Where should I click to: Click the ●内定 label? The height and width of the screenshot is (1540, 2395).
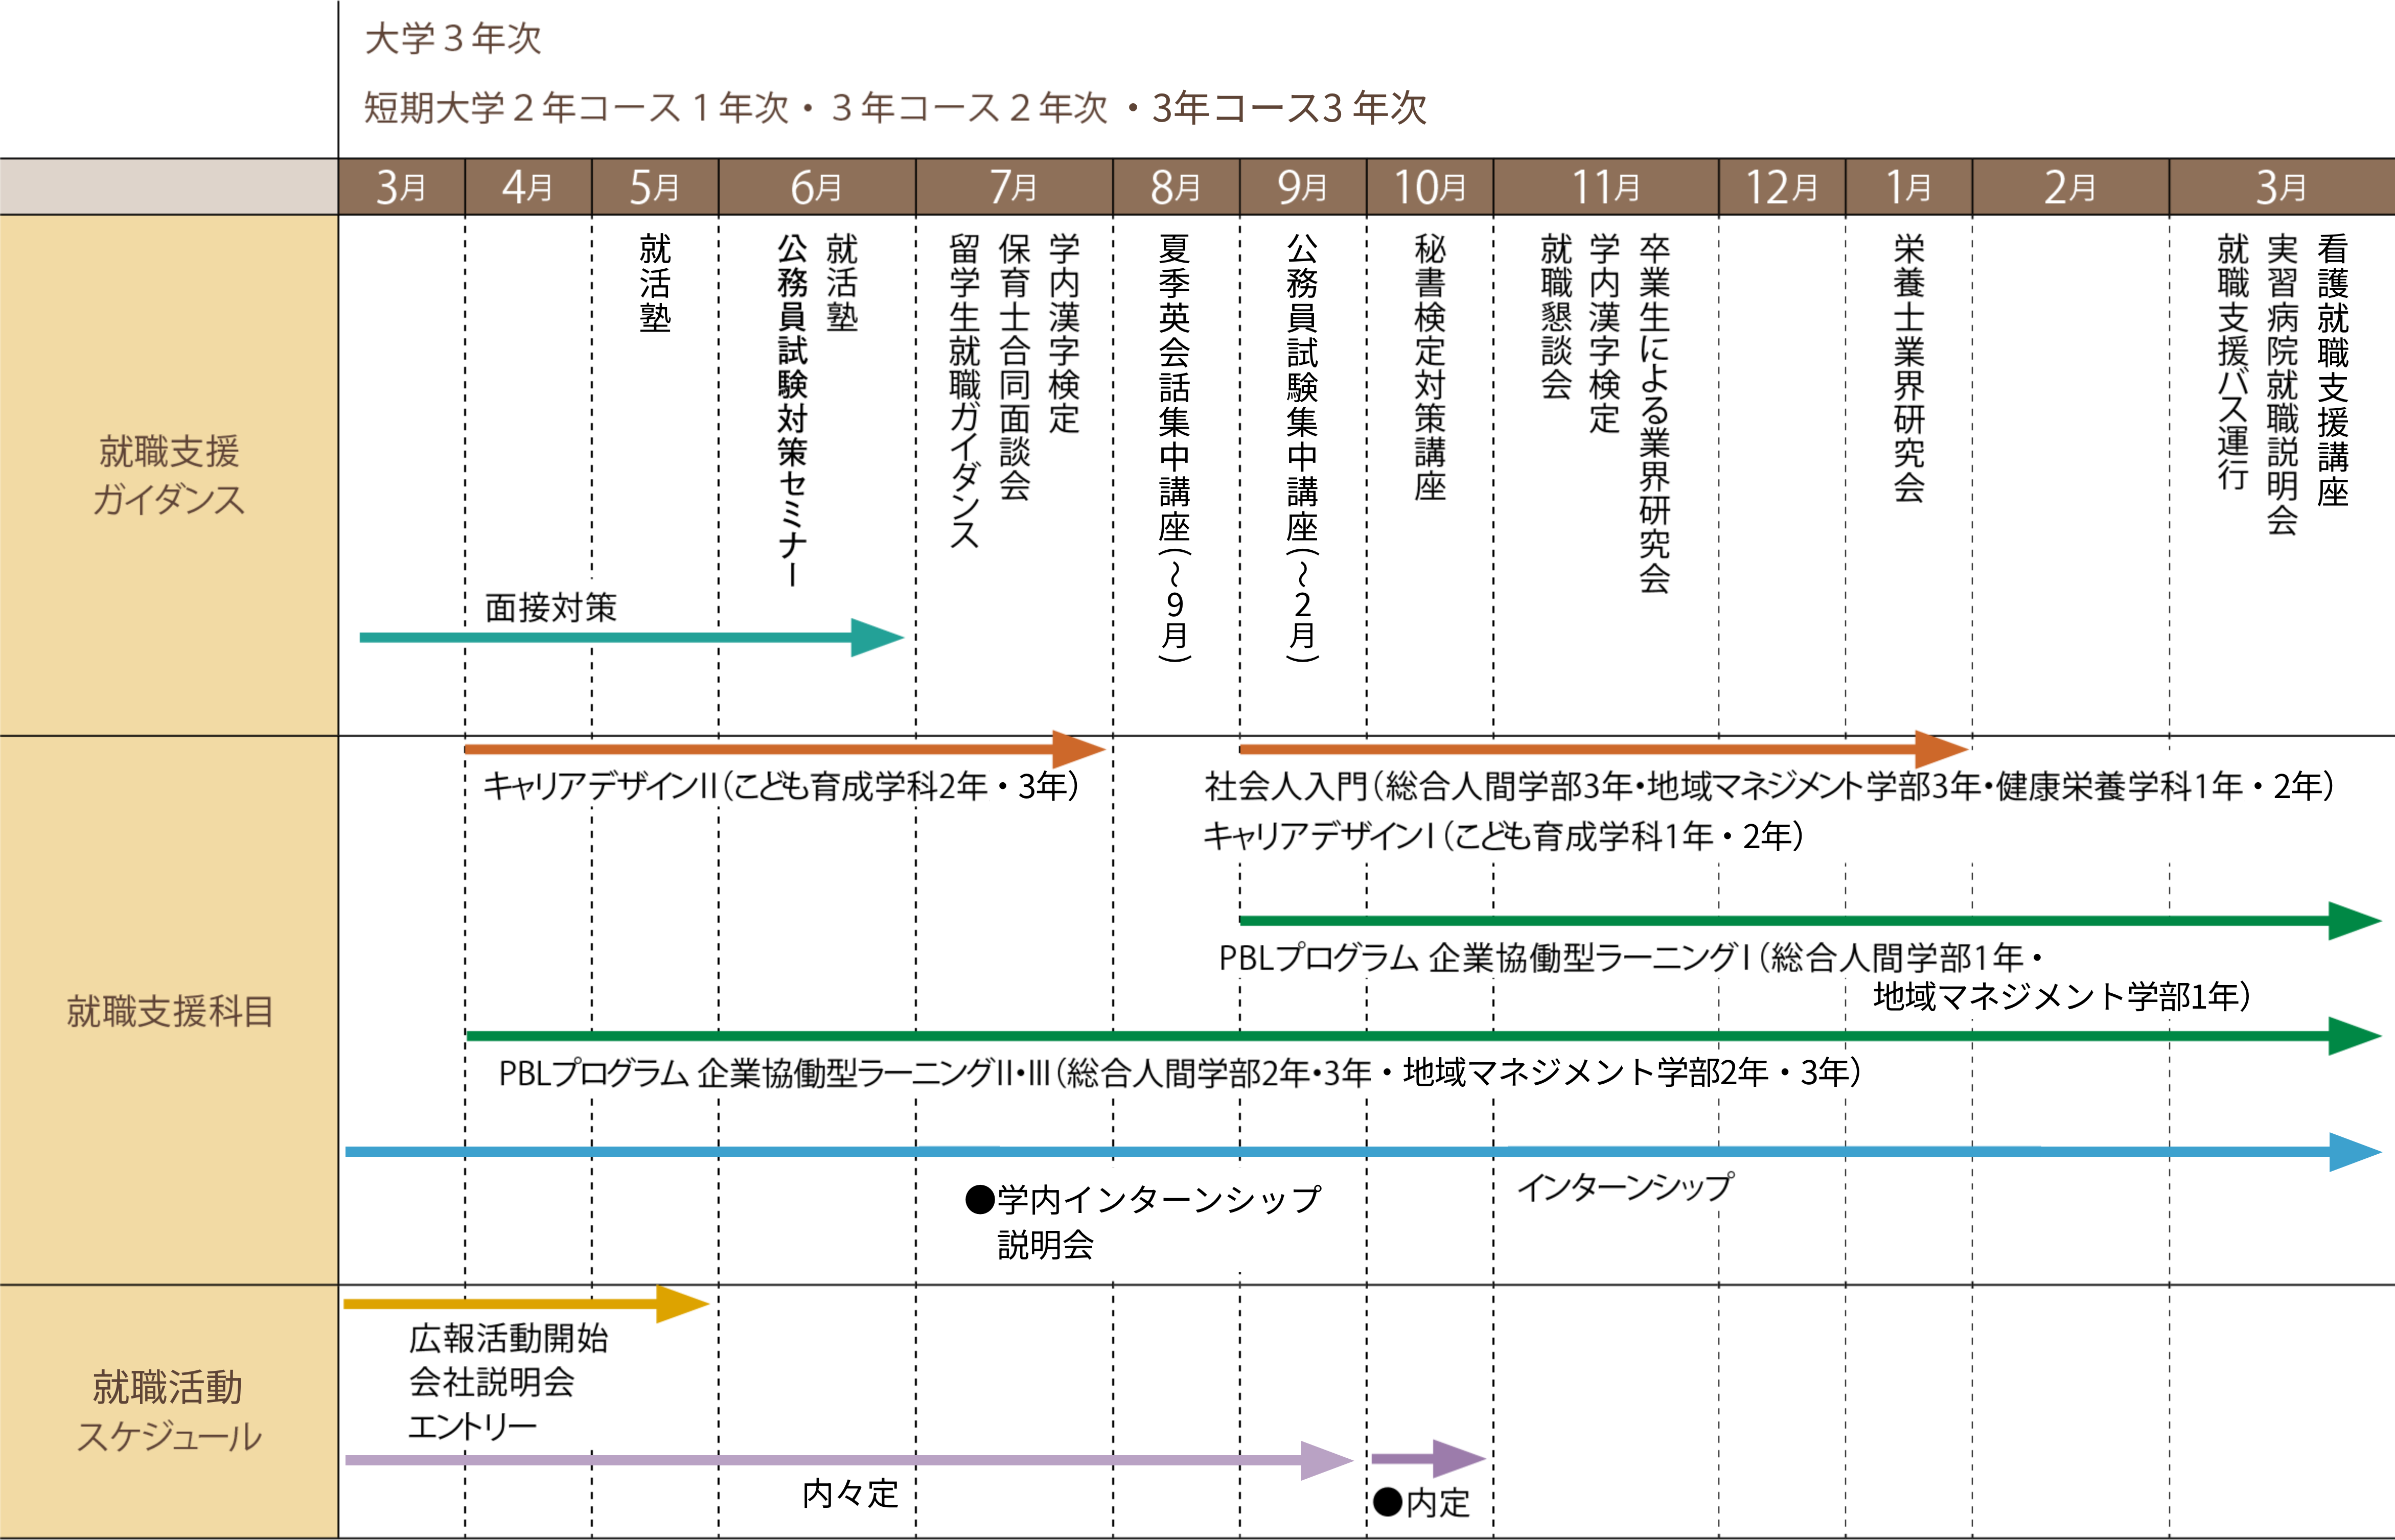1421,1502
